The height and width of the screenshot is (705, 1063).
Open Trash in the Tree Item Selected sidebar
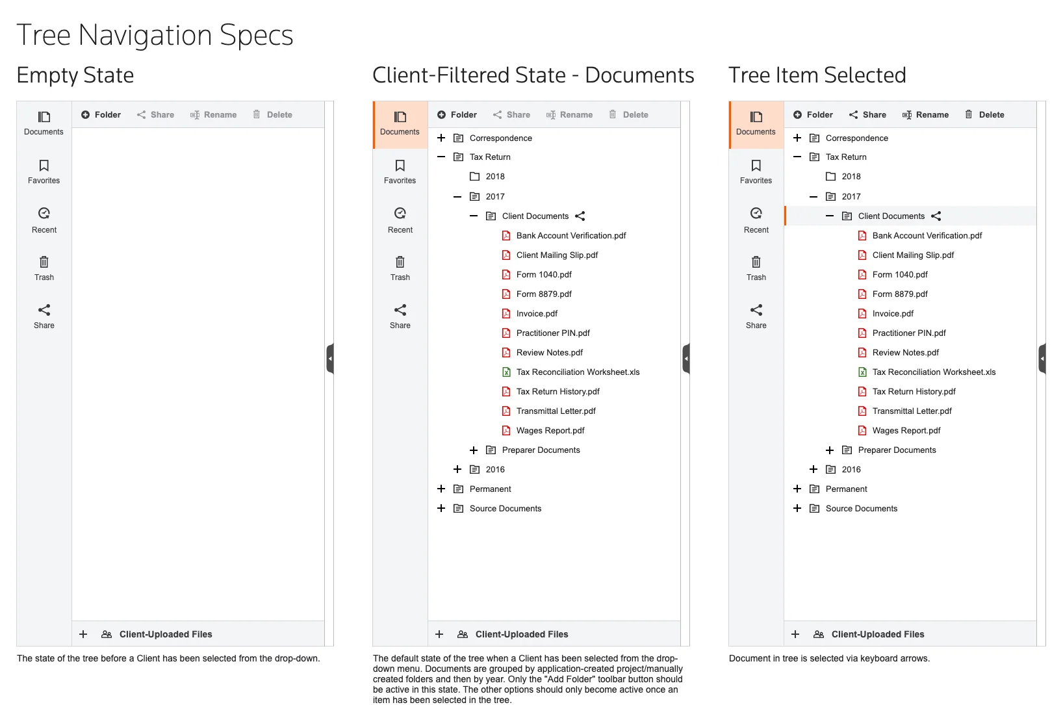(x=756, y=269)
